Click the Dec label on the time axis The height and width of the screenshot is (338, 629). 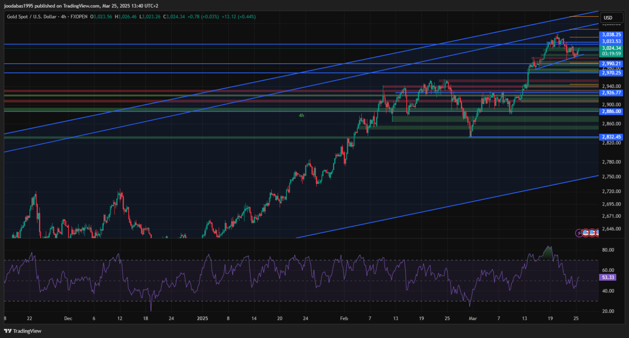point(68,318)
